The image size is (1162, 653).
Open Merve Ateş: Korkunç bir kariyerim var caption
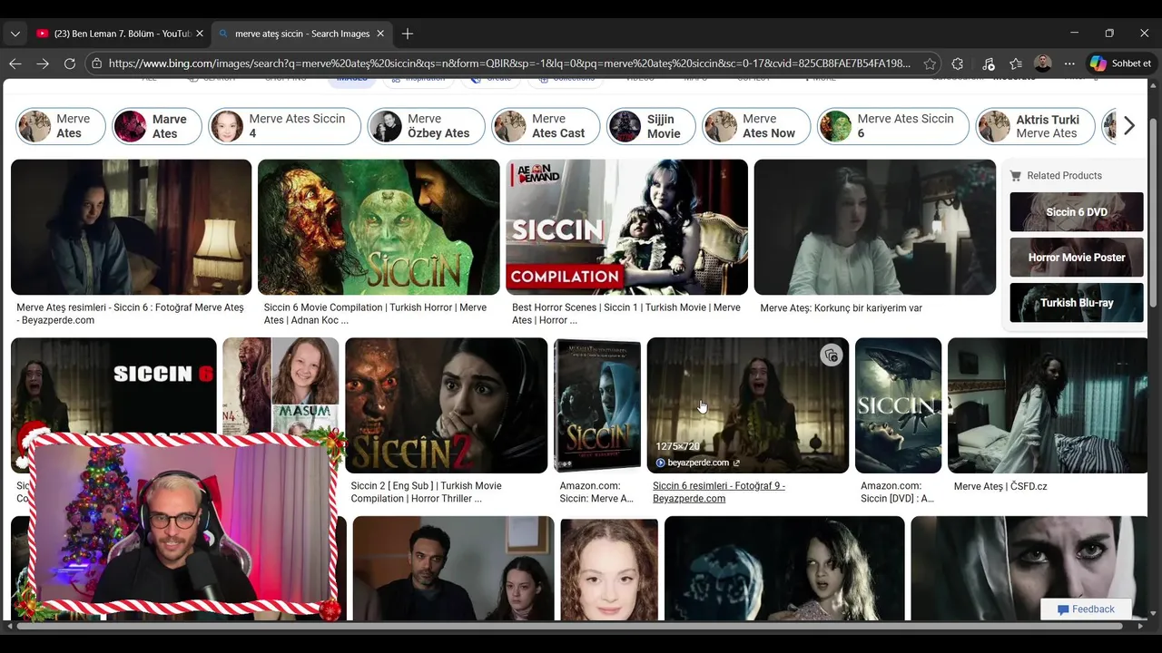[x=841, y=308]
